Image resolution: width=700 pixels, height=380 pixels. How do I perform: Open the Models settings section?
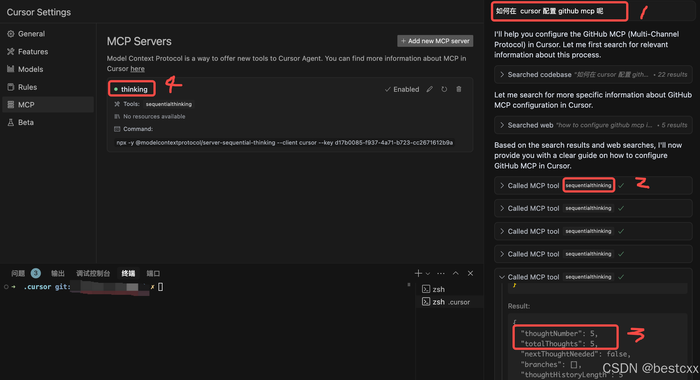pos(30,69)
